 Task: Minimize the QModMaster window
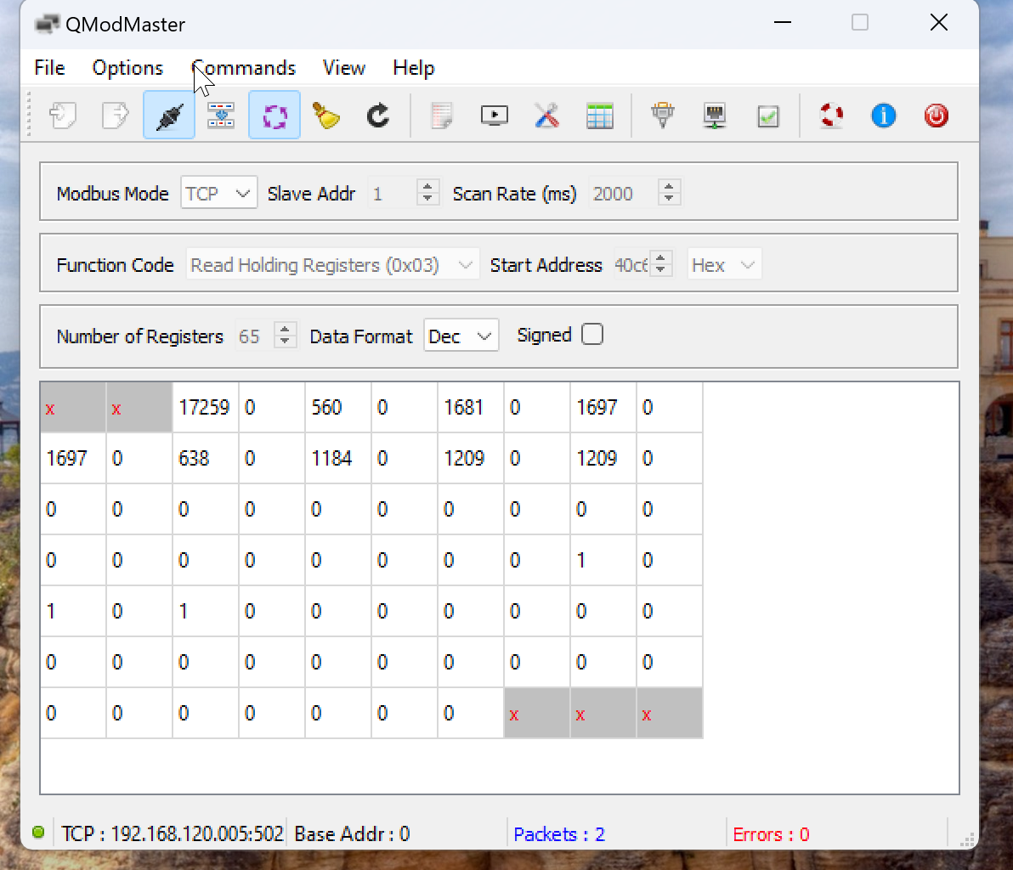pyautogui.click(x=783, y=23)
